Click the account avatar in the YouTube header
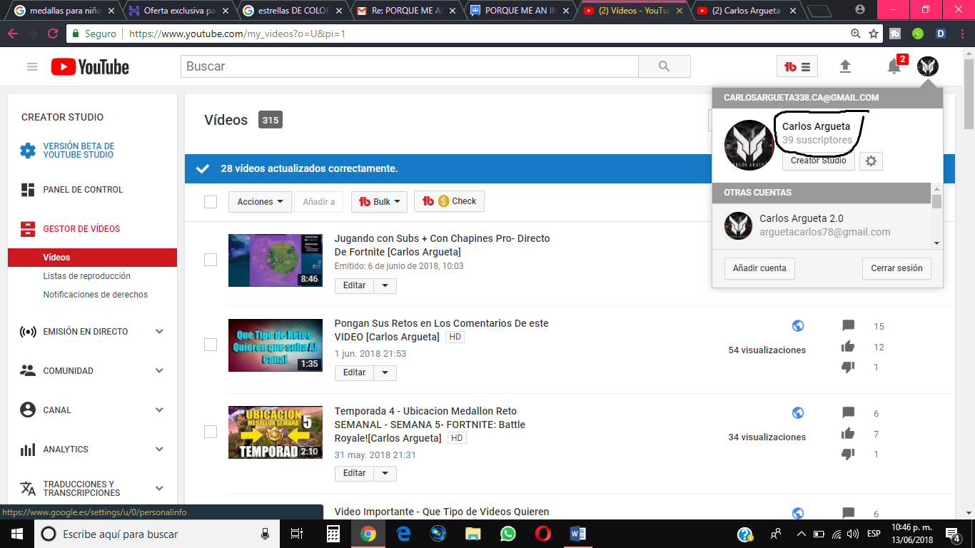The height and width of the screenshot is (548, 975). click(928, 66)
